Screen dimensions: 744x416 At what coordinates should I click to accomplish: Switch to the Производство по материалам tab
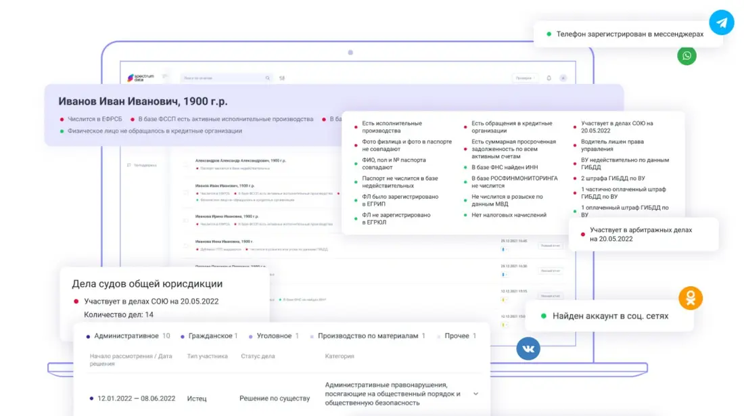point(367,336)
